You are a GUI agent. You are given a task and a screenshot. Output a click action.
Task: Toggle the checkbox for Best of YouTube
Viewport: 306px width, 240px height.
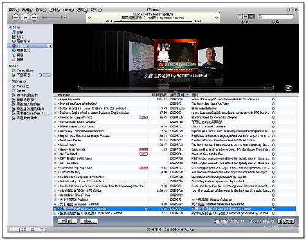click(x=55, y=103)
